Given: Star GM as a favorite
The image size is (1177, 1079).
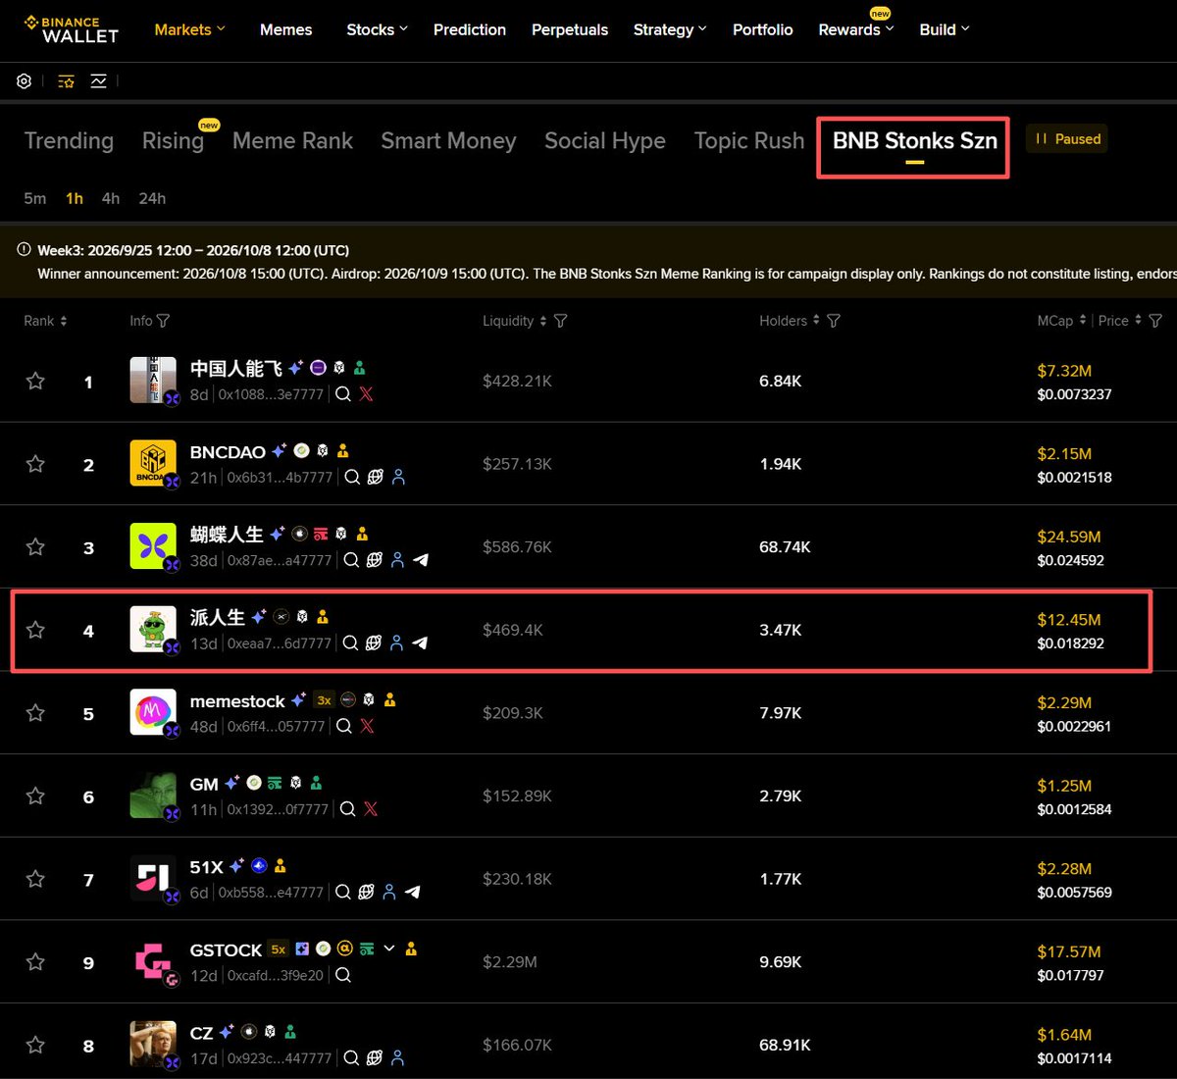Looking at the screenshot, I should [35, 796].
